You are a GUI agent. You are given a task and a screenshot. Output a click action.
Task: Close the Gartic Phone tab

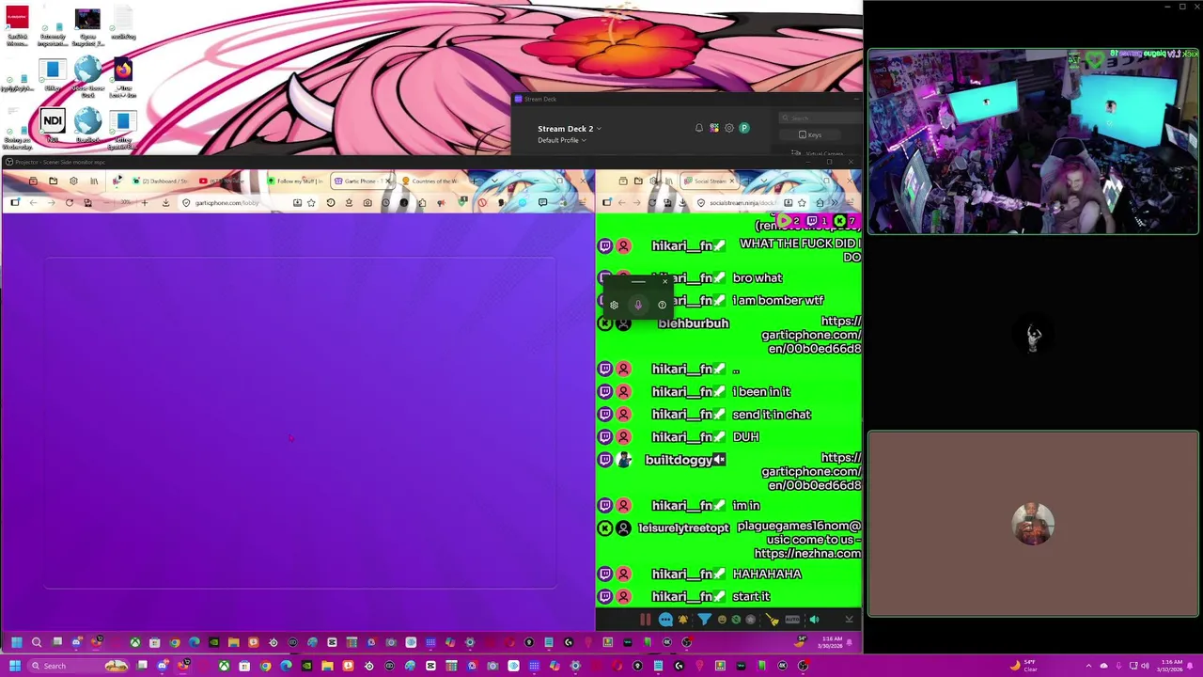(x=387, y=181)
